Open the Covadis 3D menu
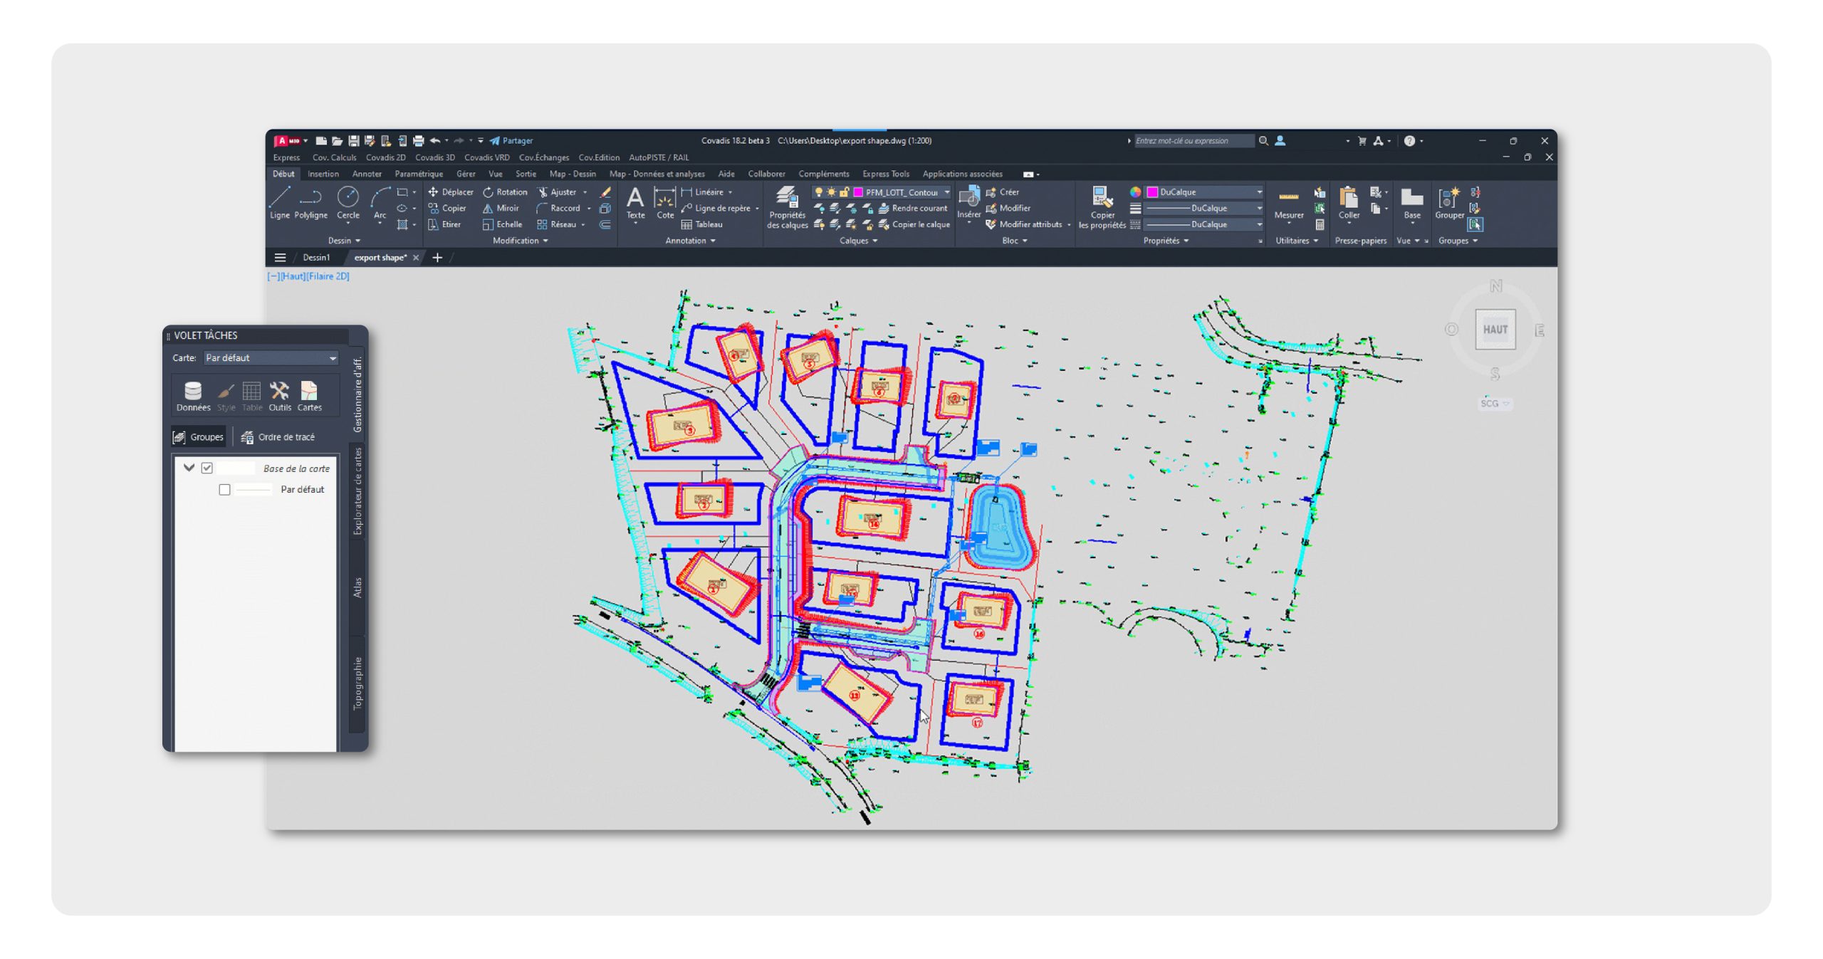This screenshot has height=959, width=1823. pyautogui.click(x=434, y=157)
